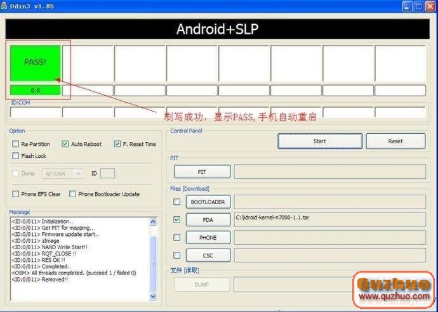The height and width of the screenshot is (312, 438).
Task: Click the BOOTLOADER file path field
Action: click(330, 202)
